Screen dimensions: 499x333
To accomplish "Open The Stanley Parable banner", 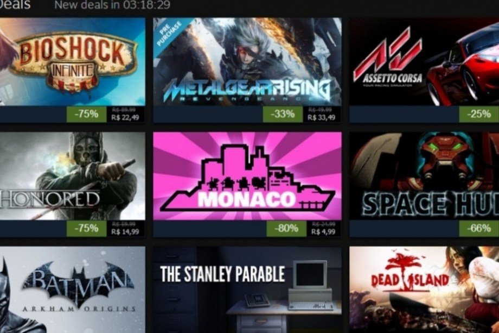I will (247, 290).
